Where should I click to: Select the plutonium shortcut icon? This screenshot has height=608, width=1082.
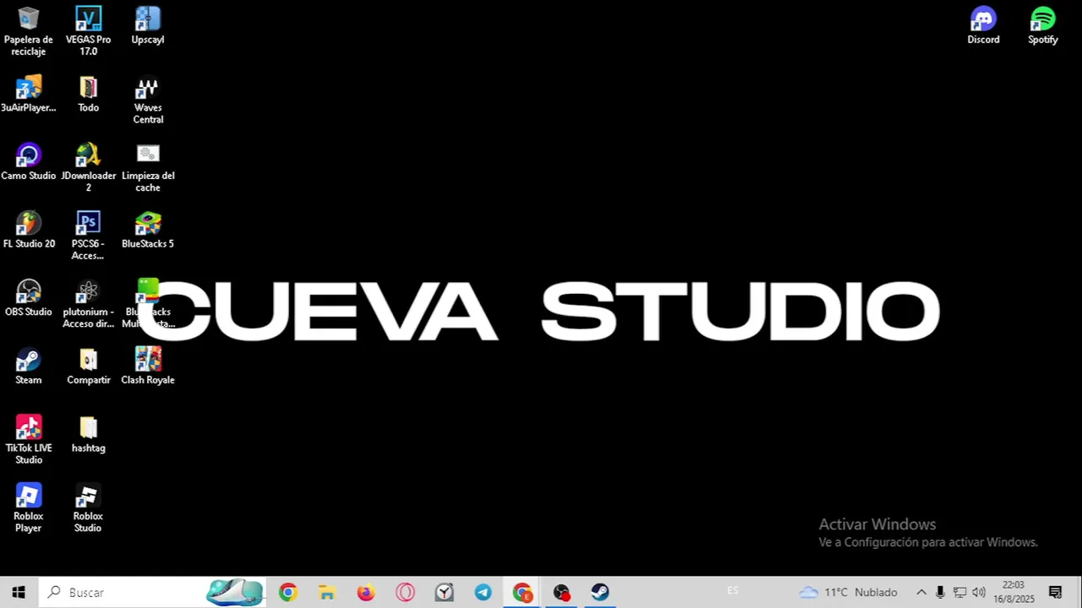[x=88, y=304]
